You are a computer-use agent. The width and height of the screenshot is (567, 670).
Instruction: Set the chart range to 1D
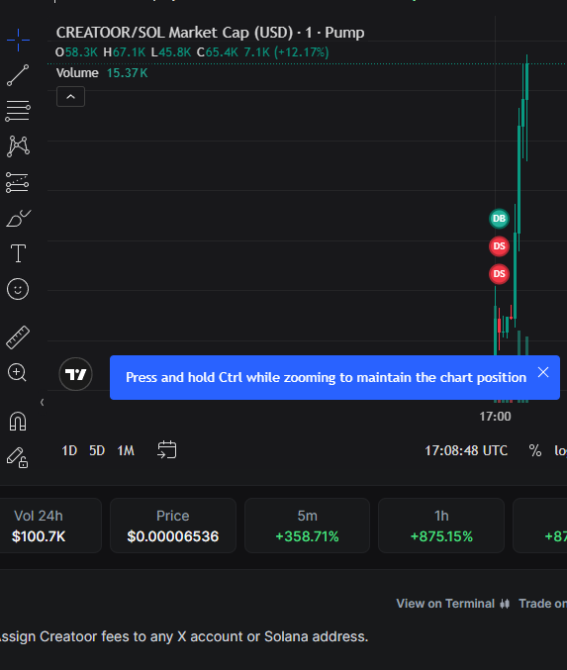point(69,451)
